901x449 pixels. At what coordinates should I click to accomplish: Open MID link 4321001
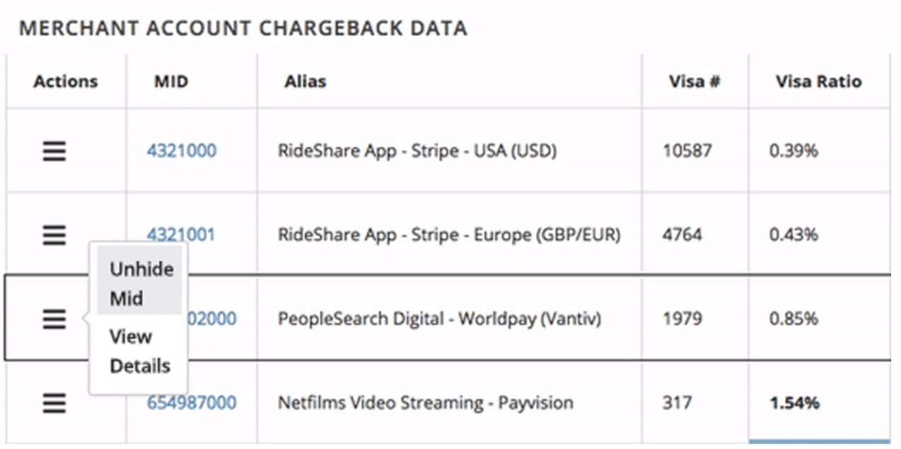(x=180, y=234)
